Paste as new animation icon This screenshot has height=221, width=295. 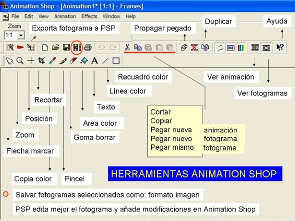(148, 47)
